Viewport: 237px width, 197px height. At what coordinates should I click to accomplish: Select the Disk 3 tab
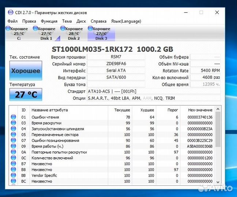(101, 33)
